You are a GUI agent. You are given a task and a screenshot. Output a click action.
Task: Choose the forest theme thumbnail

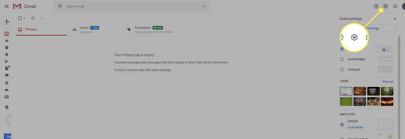(387, 91)
